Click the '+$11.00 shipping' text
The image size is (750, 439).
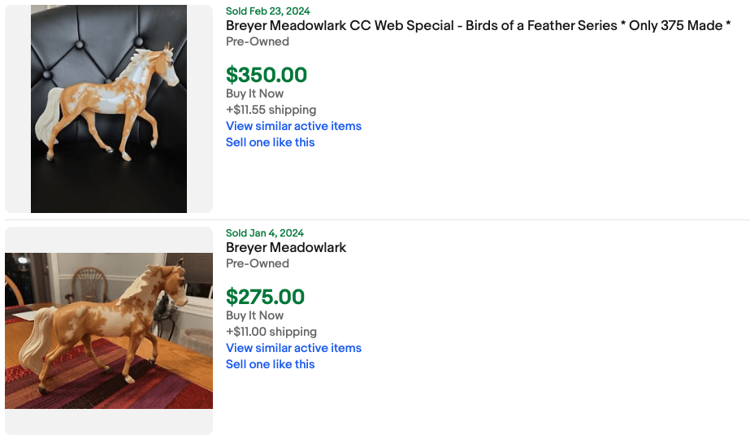[271, 332]
